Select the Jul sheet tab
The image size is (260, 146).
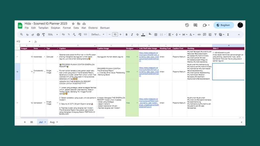pos(42,122)
